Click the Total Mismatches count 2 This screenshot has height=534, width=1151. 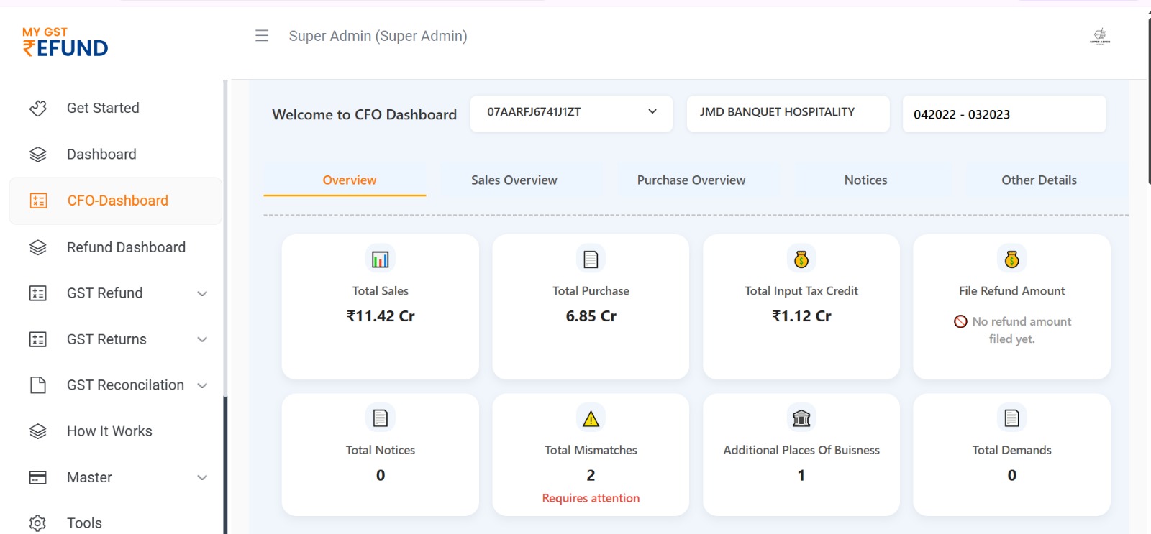(x=591, y=475)
